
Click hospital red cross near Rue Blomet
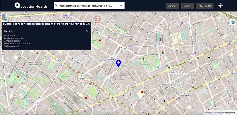click(142, 92)
